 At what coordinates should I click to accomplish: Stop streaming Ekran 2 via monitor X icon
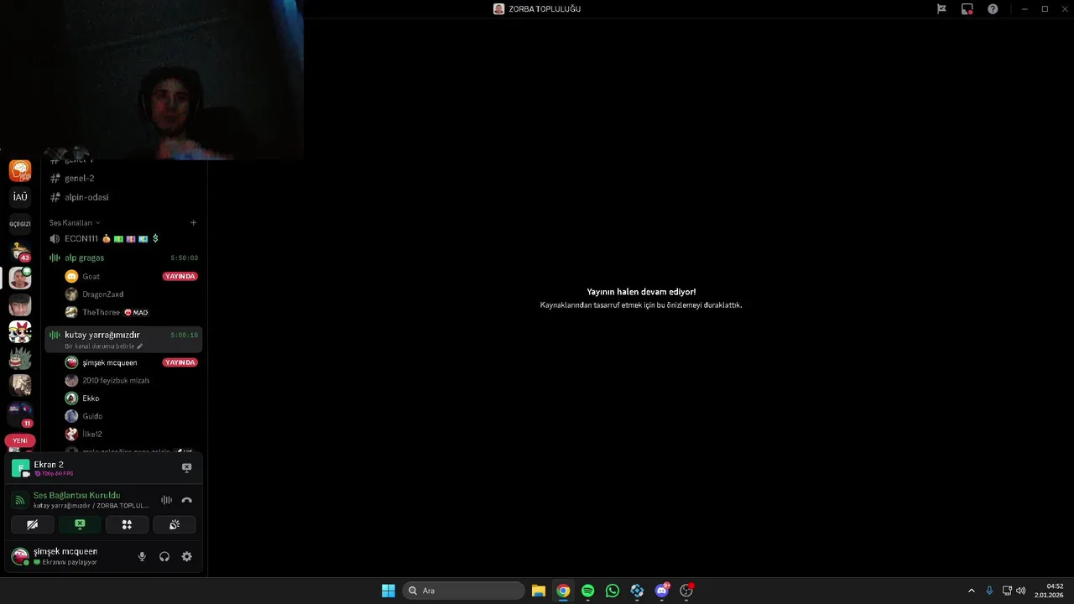(x=187, y=468)
